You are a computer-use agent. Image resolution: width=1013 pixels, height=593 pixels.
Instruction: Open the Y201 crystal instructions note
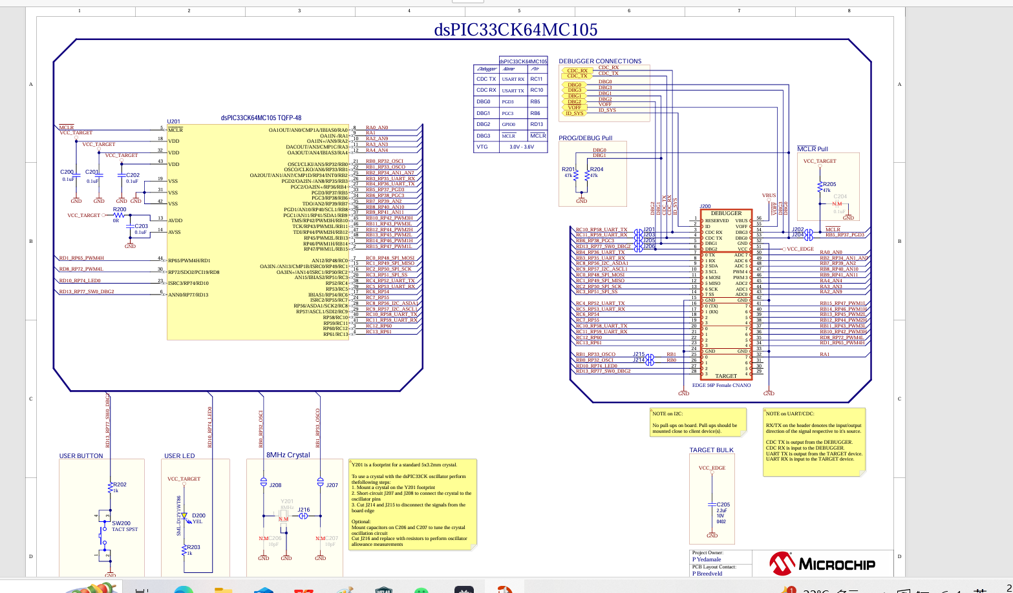(x=413, y=505)
